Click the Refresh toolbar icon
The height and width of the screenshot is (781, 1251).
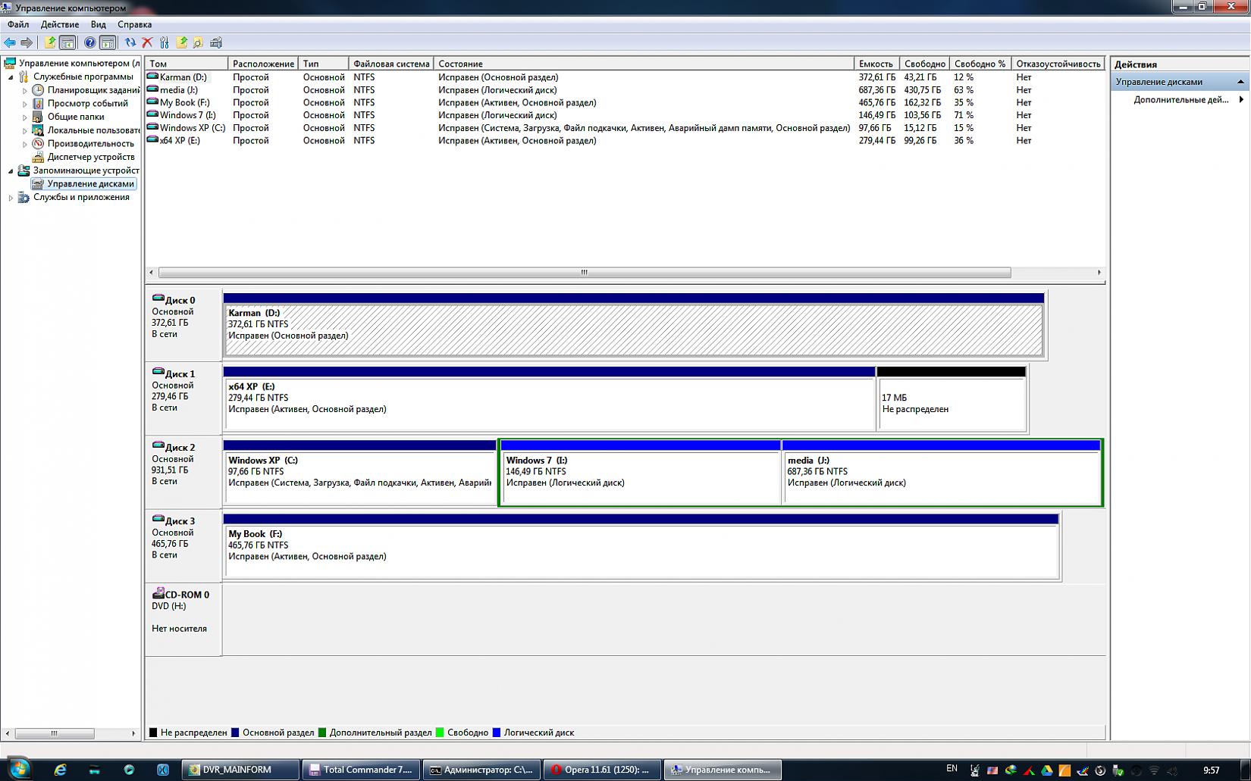point(130,43)
